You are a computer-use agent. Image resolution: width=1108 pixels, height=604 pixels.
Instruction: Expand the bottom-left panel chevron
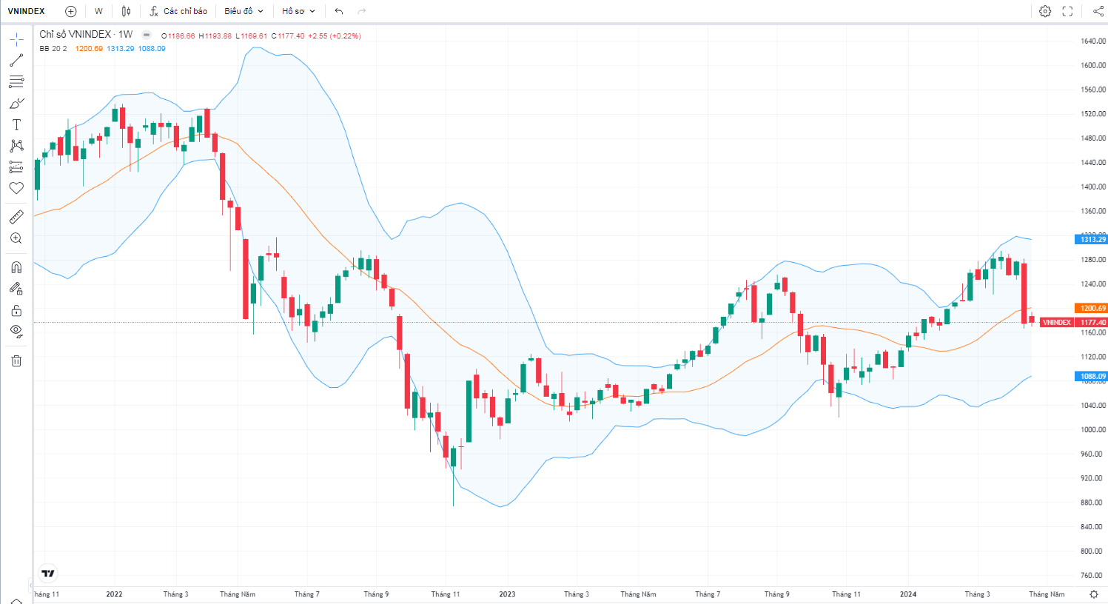[16, 601]
